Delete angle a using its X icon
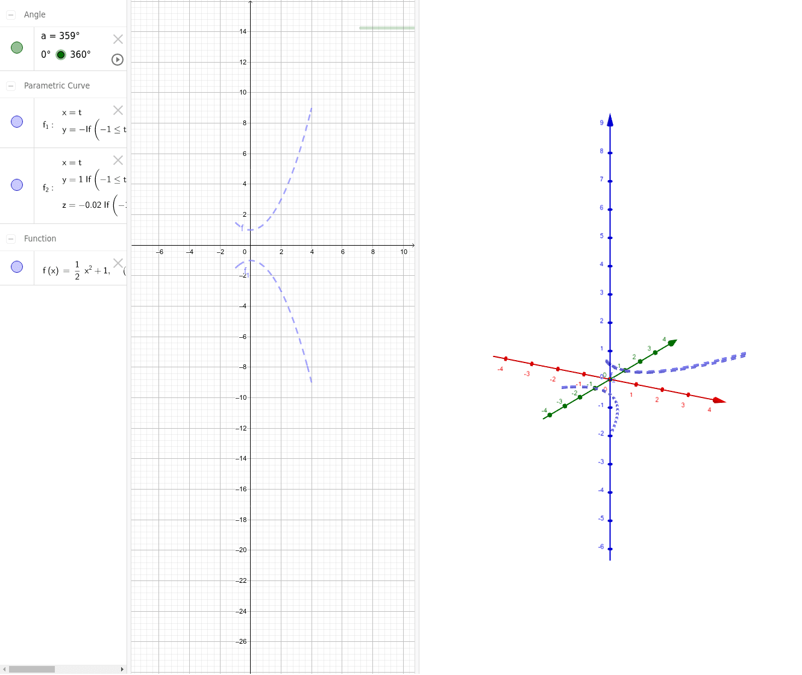The height and width of the screenshot is (675, 802). coord(117,39)
